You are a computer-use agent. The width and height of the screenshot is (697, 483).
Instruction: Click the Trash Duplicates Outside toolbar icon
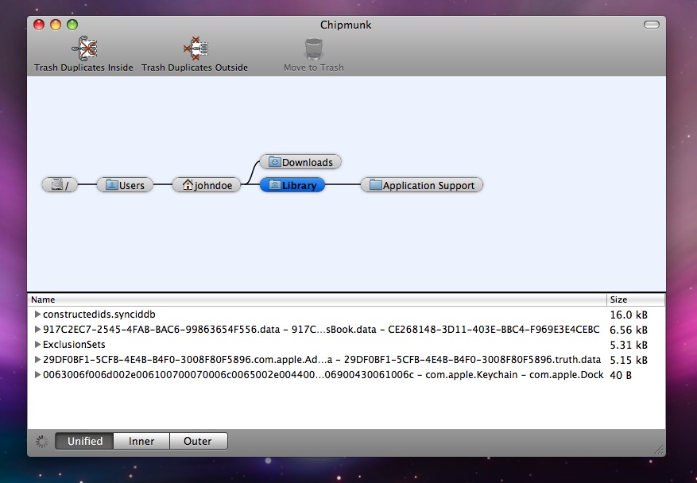pyautogui.click(x=195, y=46)
